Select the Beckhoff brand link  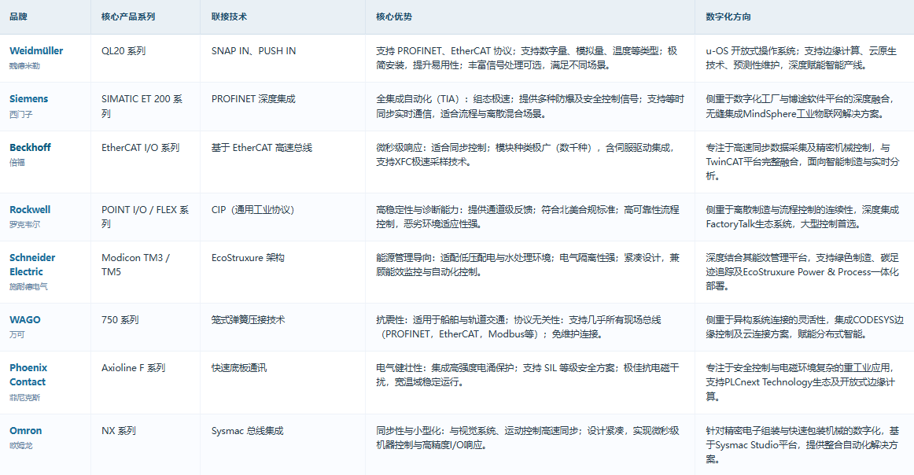click(x=30, y=147)
